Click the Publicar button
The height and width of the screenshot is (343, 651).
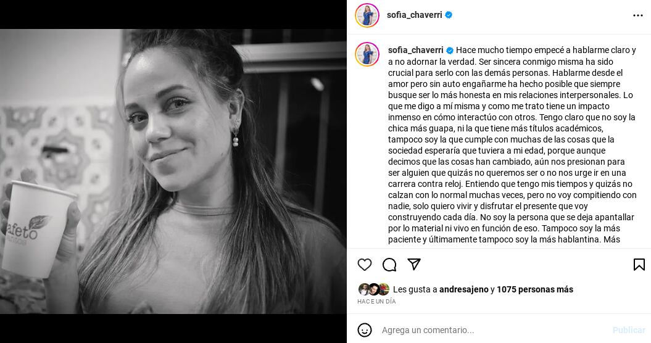click(x=629, y=330)
